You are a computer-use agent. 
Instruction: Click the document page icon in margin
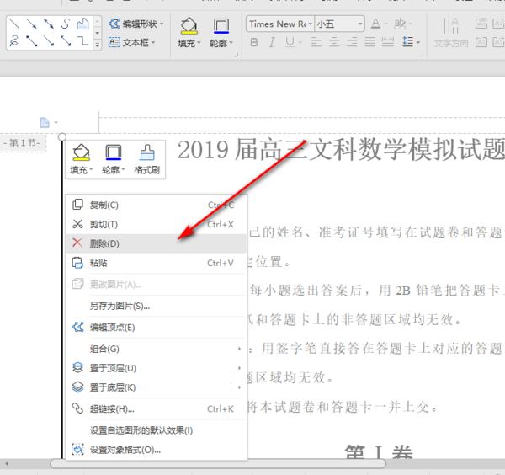tap(45, 122)
